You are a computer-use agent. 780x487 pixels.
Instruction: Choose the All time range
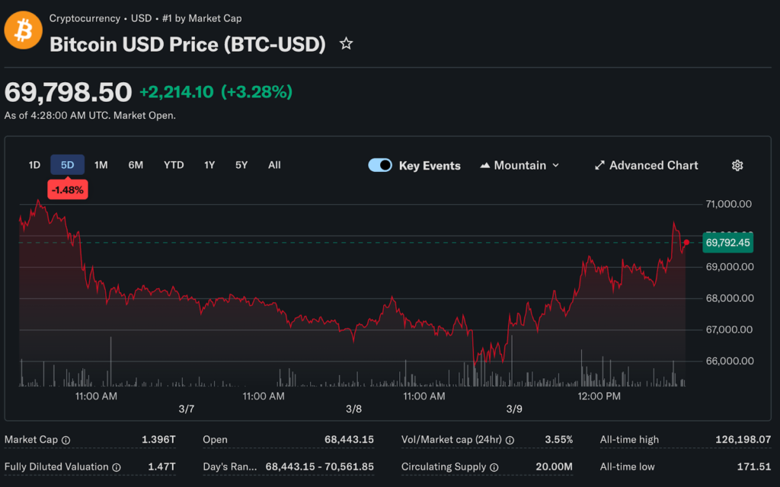pos(274,165)
